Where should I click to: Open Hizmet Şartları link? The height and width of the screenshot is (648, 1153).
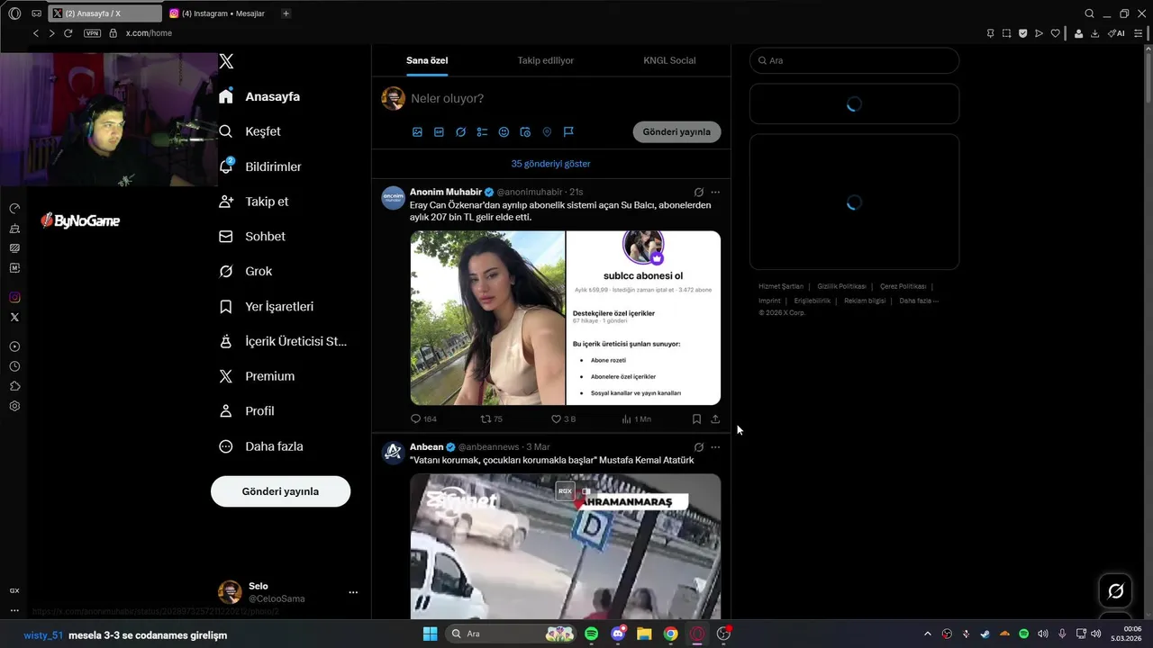coord(781,286)
